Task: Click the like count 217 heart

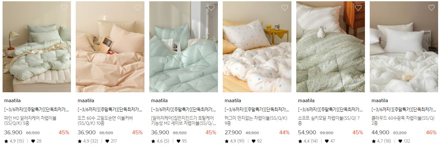Action: click(x=107, y=141)
